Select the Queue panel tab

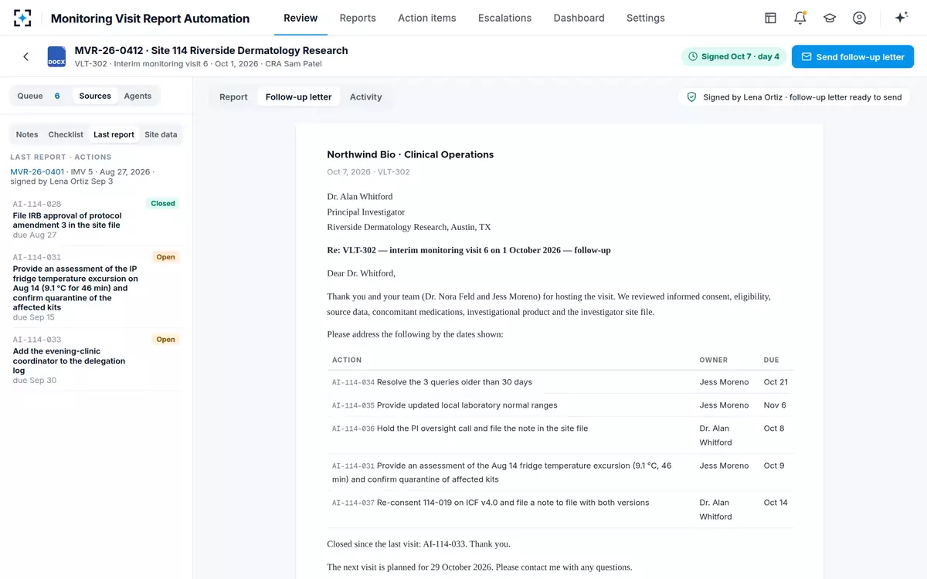coord(39,96)
